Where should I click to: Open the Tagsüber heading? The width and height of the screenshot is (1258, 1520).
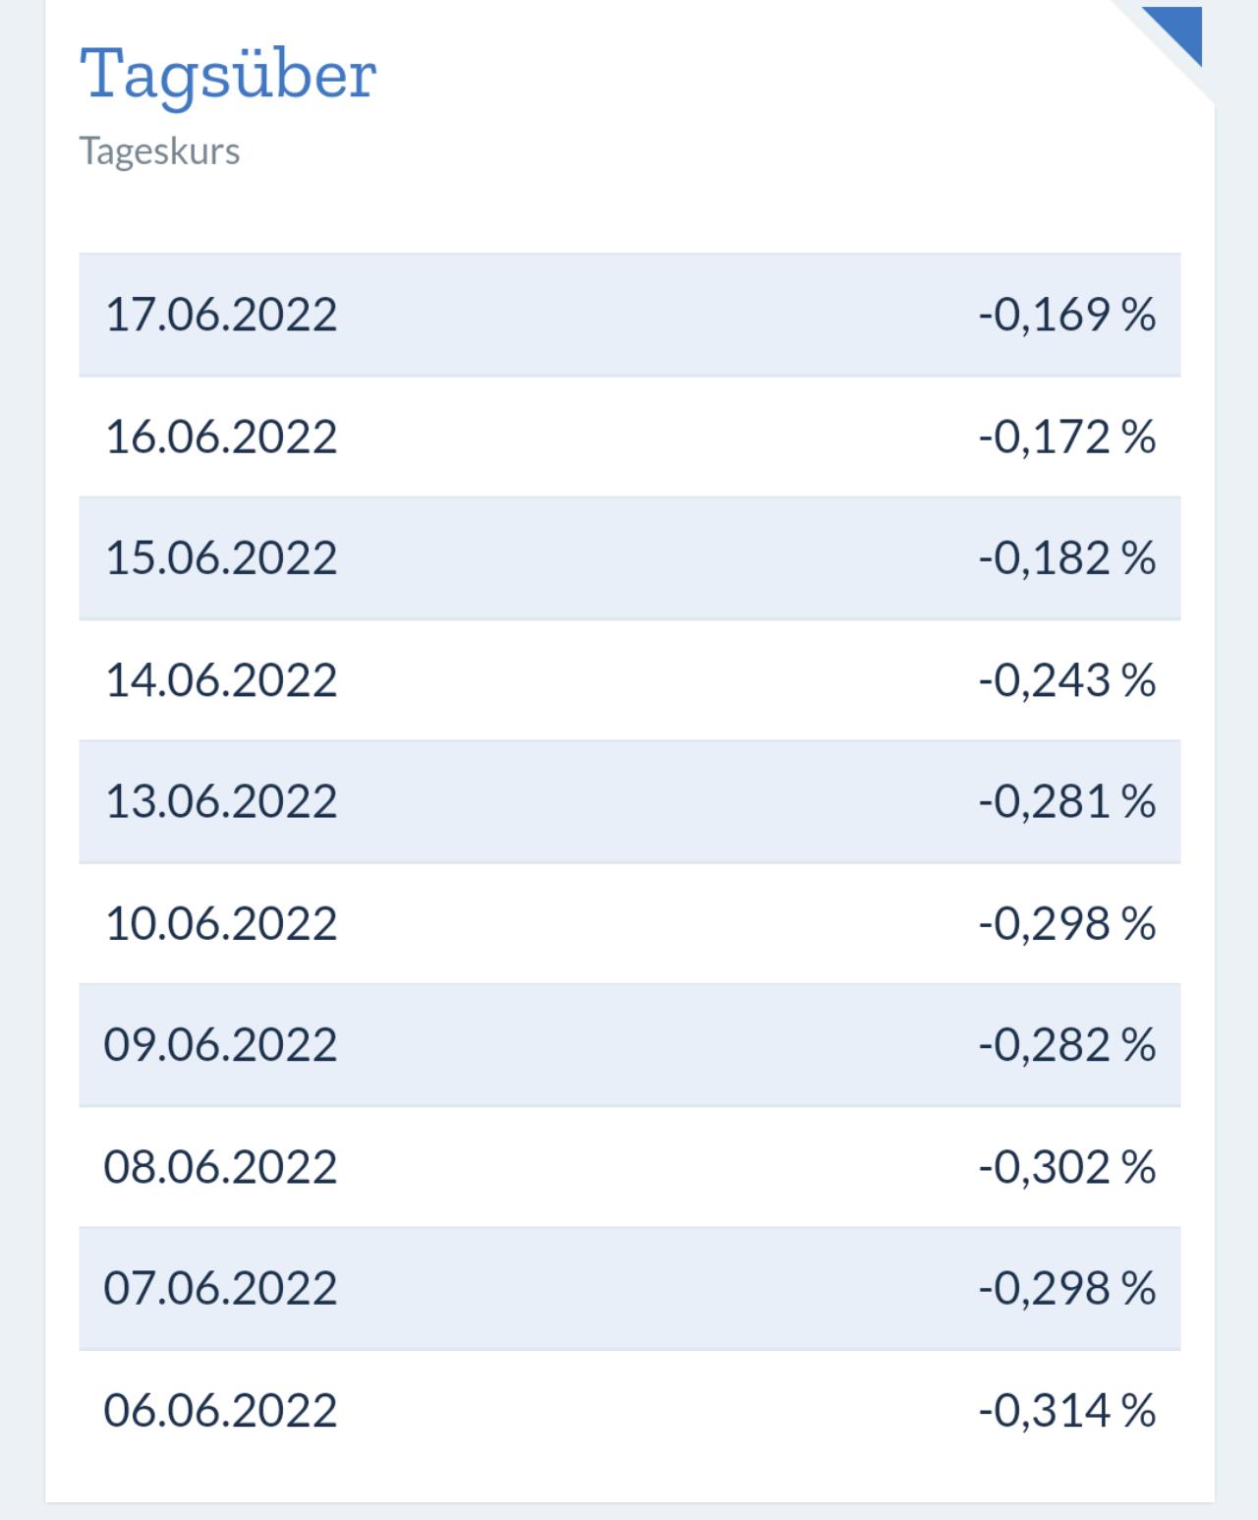click(x=228, y=77)
